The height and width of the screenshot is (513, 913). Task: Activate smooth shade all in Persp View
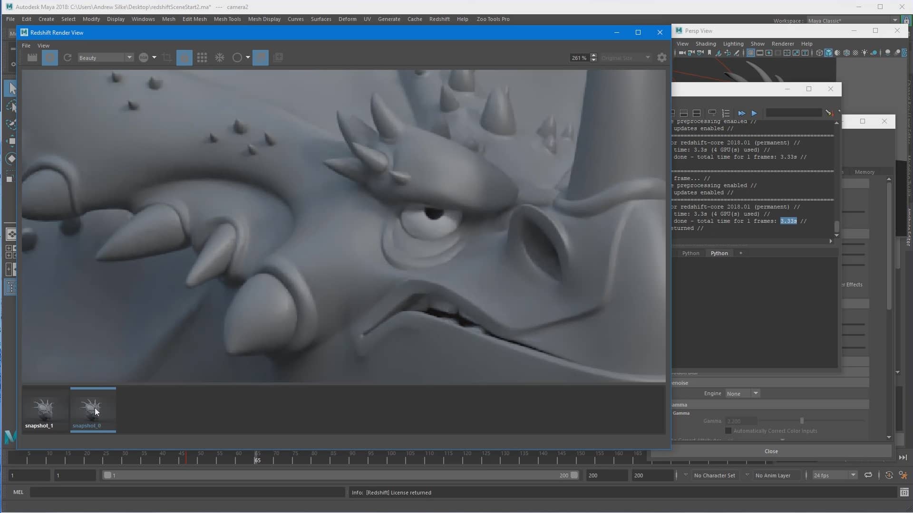(x=828, y=53)
